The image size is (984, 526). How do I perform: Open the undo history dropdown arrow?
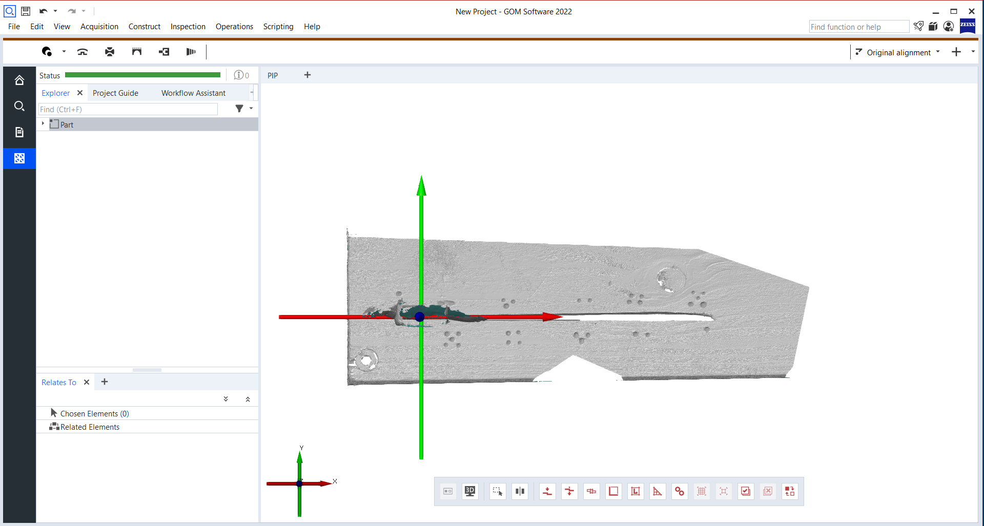pyautogui.click(x=55, y=11)
